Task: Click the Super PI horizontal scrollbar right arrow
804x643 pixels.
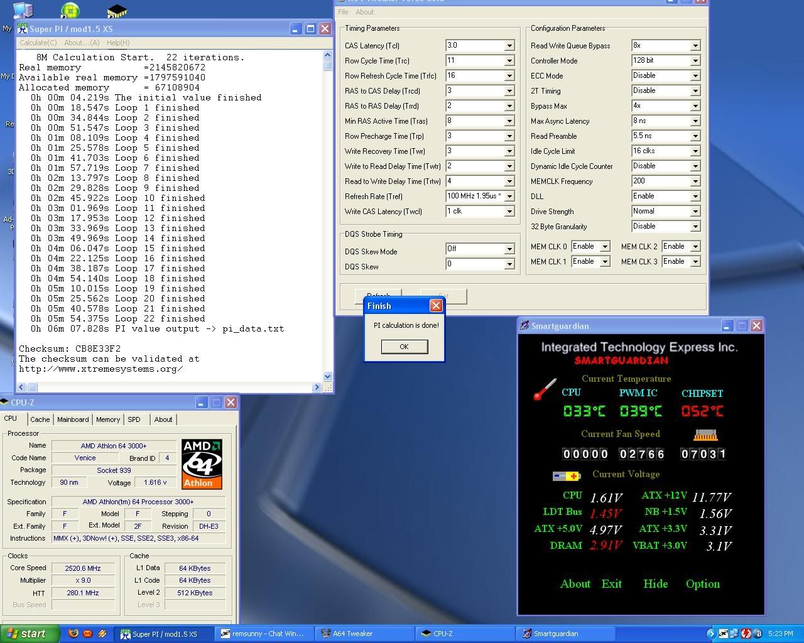Action: [317, 387]
